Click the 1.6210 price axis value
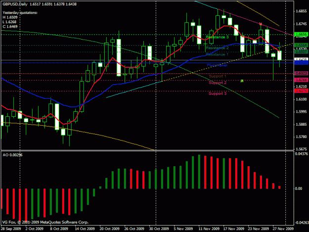This screenshot has height=232, width=309. click(302, 87)
